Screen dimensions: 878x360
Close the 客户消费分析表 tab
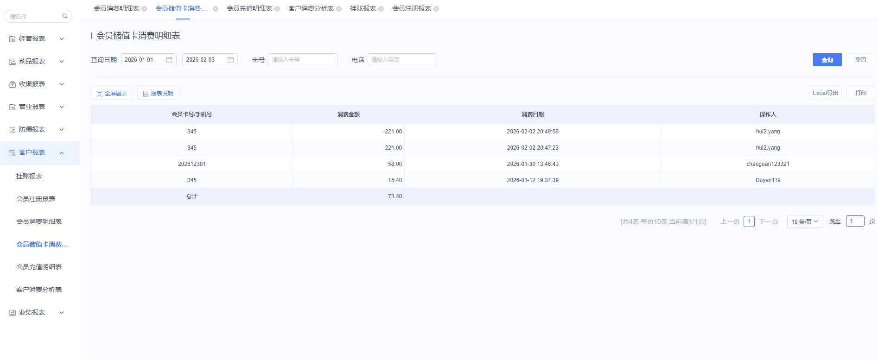tap(339, 9)
